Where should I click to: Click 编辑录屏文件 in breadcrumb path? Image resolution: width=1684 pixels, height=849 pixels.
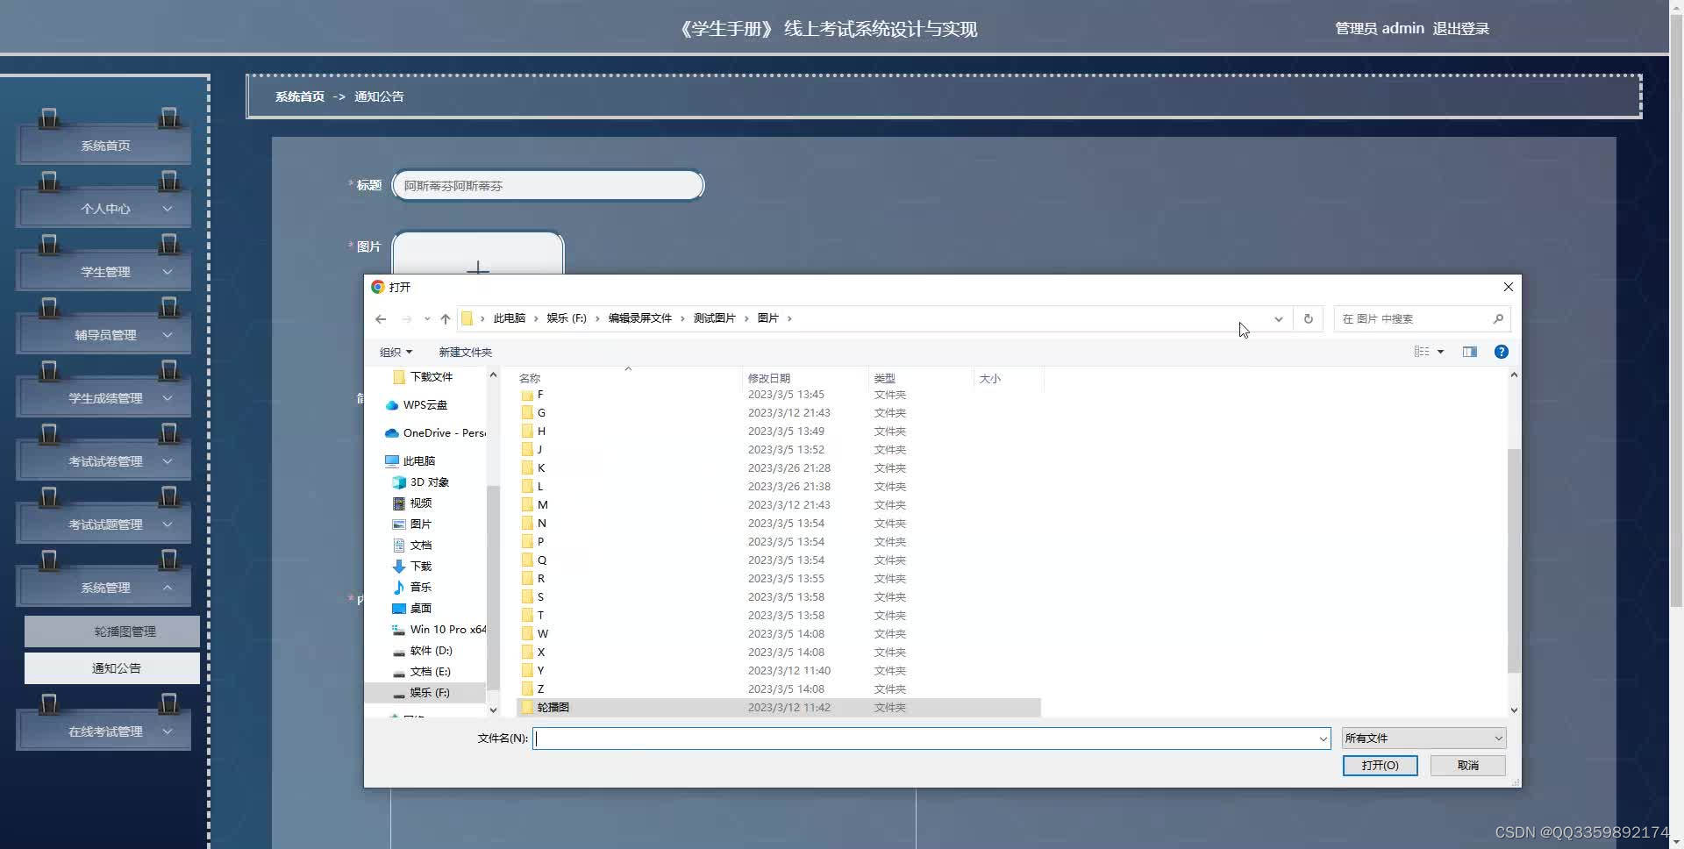click(639, 318)
